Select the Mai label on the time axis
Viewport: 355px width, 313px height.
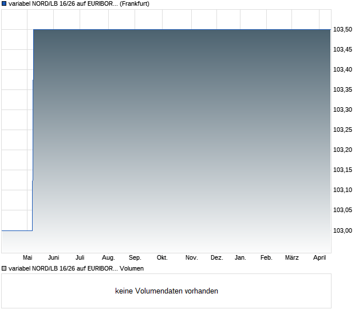pyautogui.click(x=27, y=258)
